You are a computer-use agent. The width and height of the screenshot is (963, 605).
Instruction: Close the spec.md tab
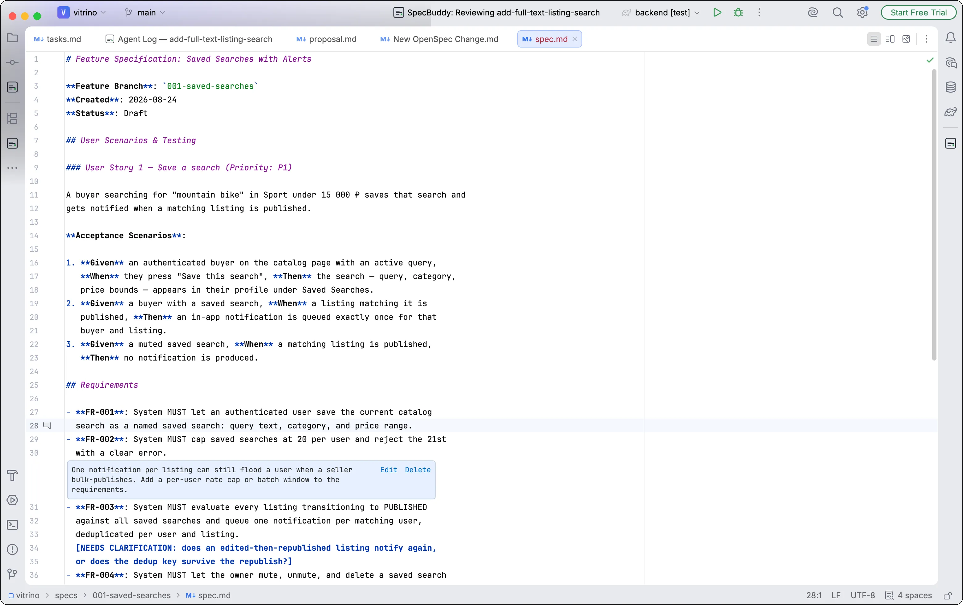[575, 39]
